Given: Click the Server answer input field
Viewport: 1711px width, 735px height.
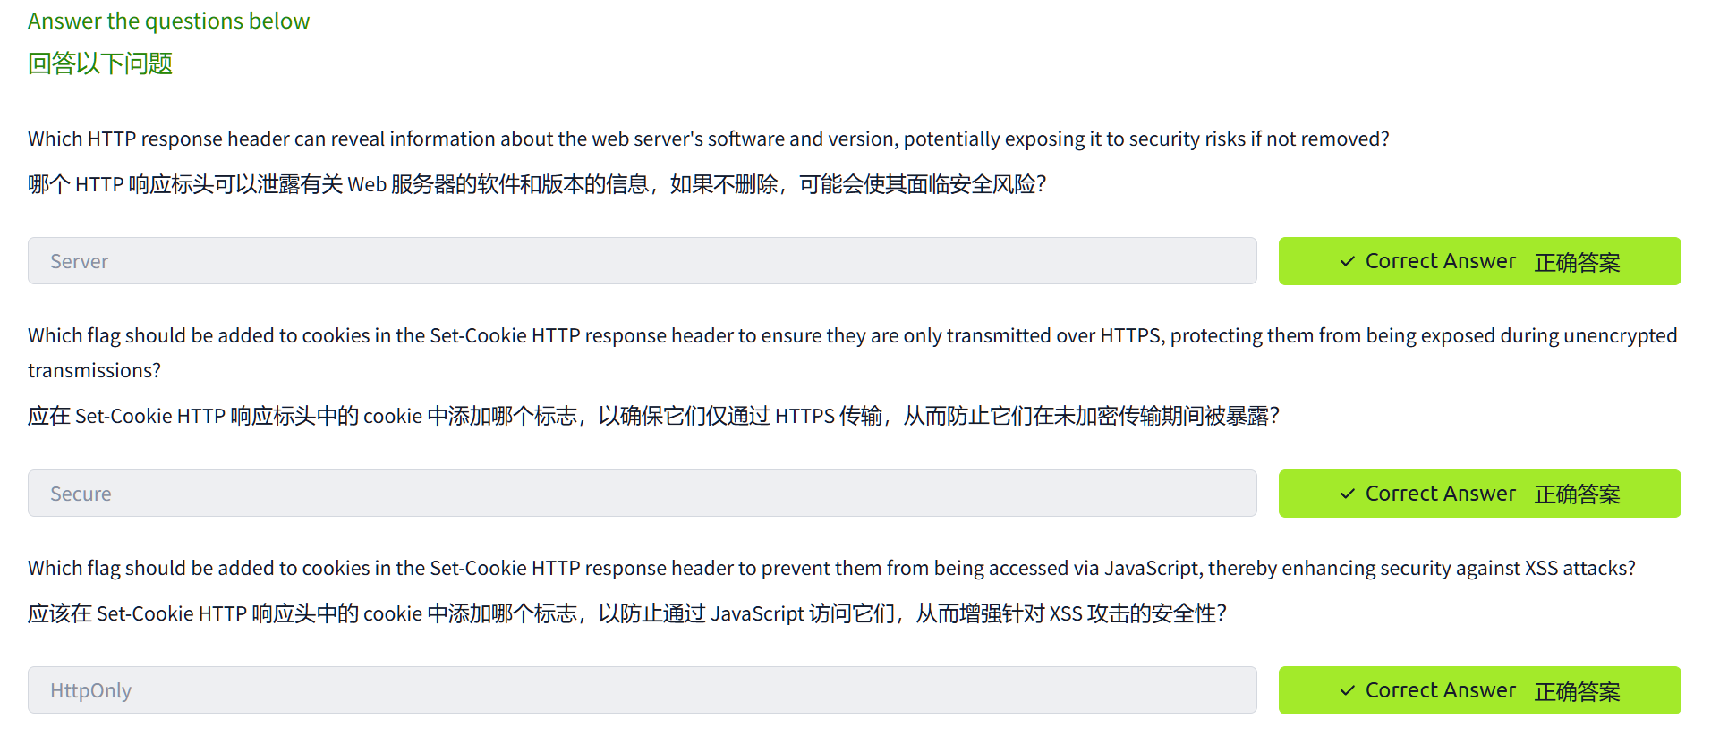Looking at the screenshot, I should pyautogui.click(x=642, y=261).
